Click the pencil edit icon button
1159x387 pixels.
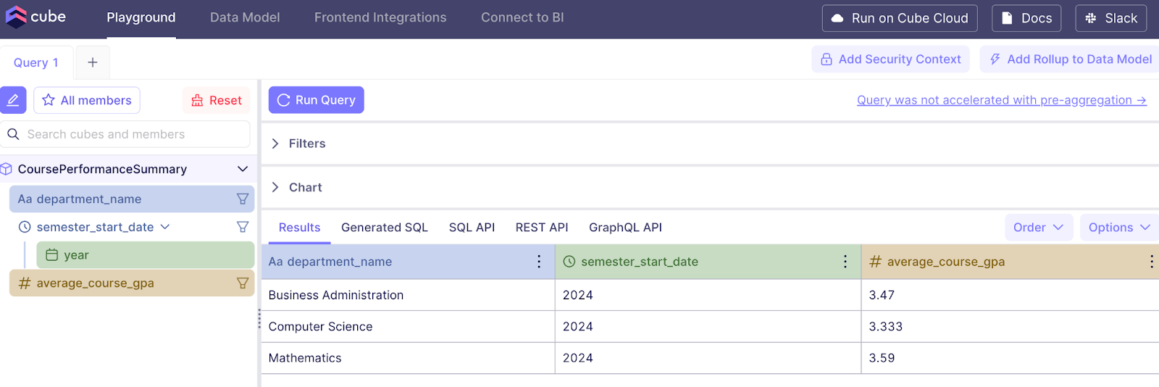click(13, 100)
